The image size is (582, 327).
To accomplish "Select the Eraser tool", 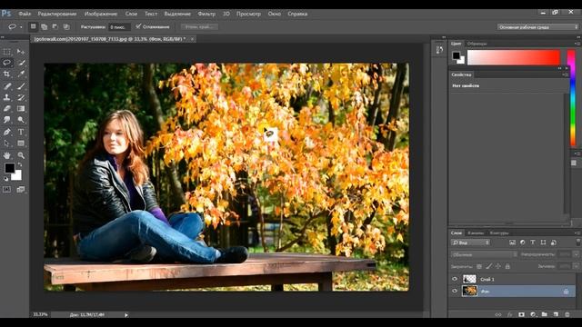I will click(x=6, y=109).
